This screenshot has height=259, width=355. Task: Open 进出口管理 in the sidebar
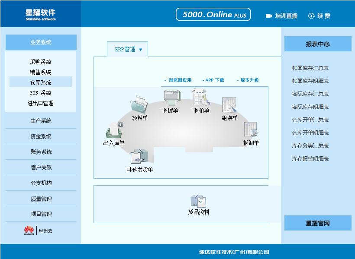click(x=41, y=103)
